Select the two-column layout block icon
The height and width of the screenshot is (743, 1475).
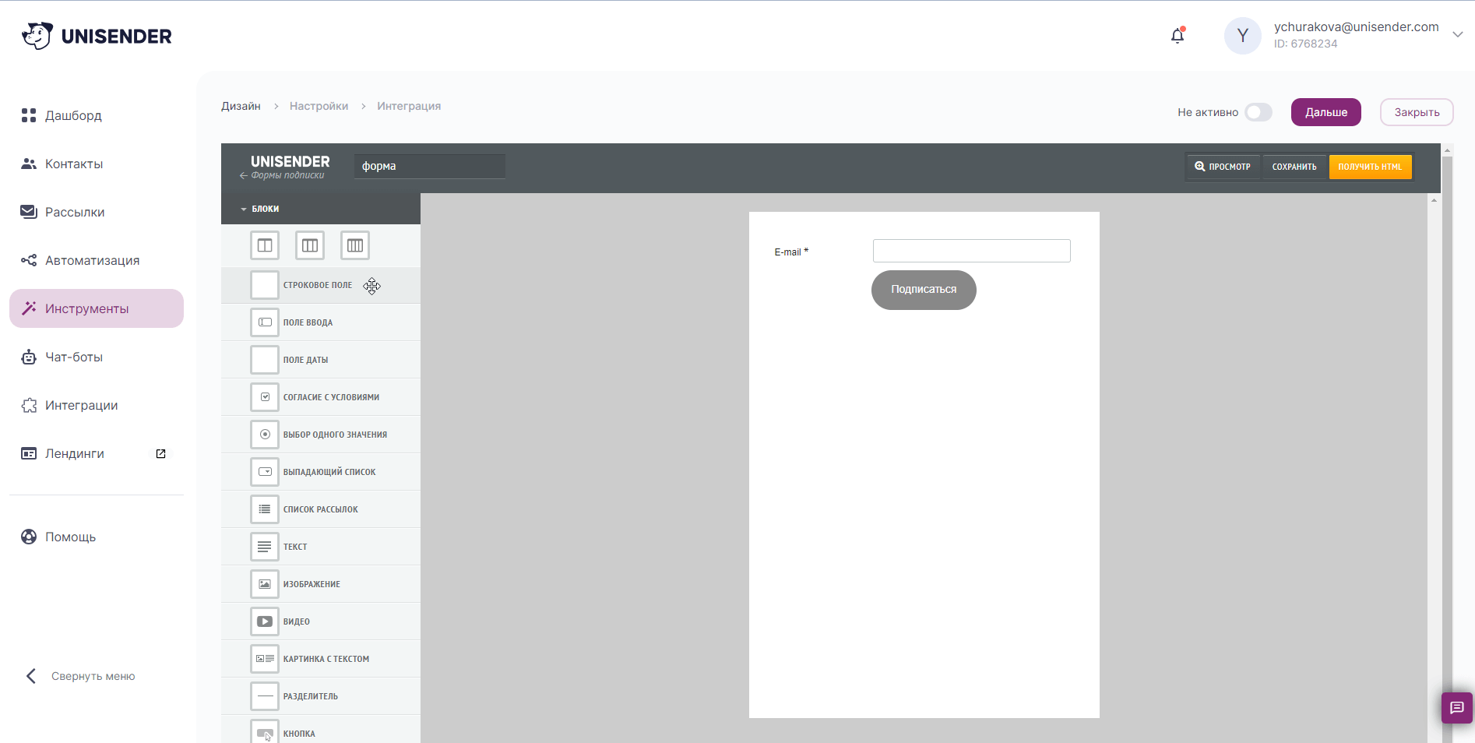pyautogui.click(x=265, y=245)
